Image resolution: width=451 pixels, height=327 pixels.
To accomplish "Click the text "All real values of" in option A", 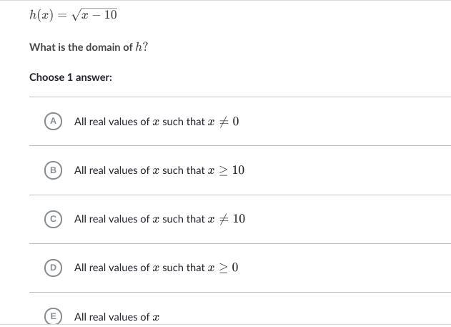I will 112,122.
